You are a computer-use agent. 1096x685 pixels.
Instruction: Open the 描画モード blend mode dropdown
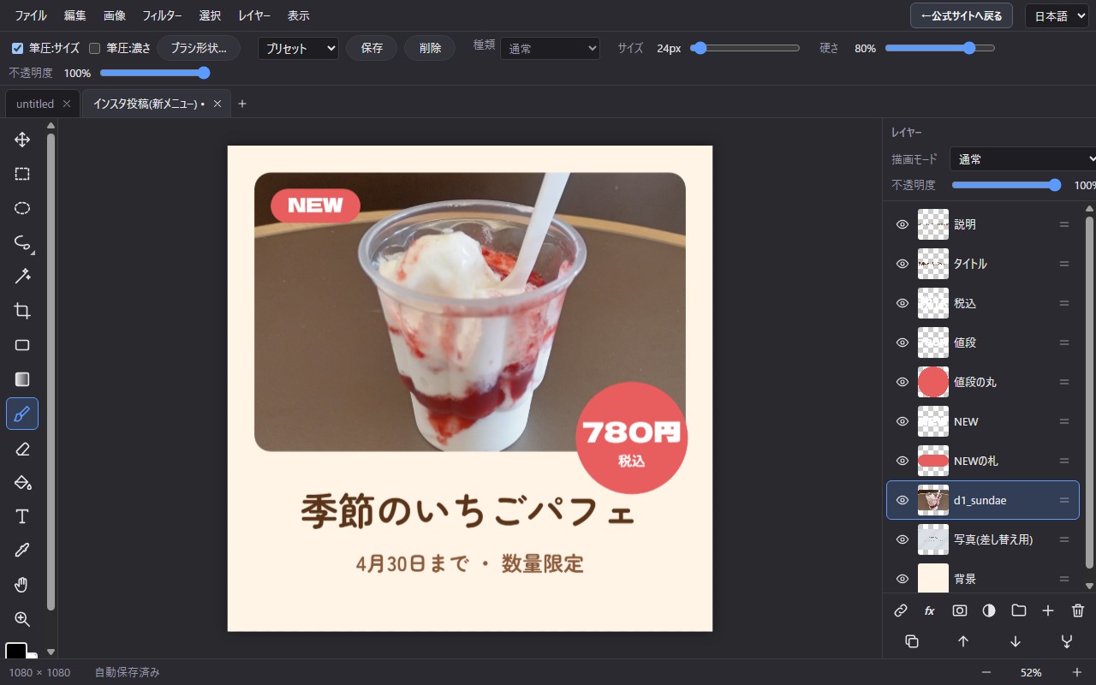pos(1023,159)
